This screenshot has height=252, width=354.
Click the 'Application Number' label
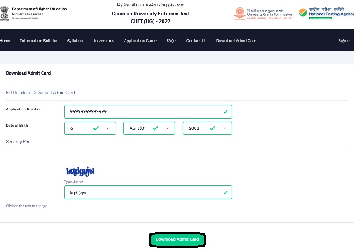(x=23, y=109)
